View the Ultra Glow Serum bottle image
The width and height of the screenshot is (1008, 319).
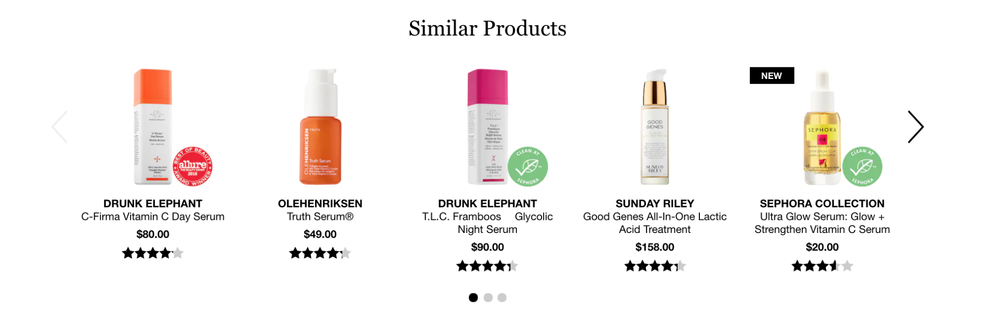tap(822, 126)
